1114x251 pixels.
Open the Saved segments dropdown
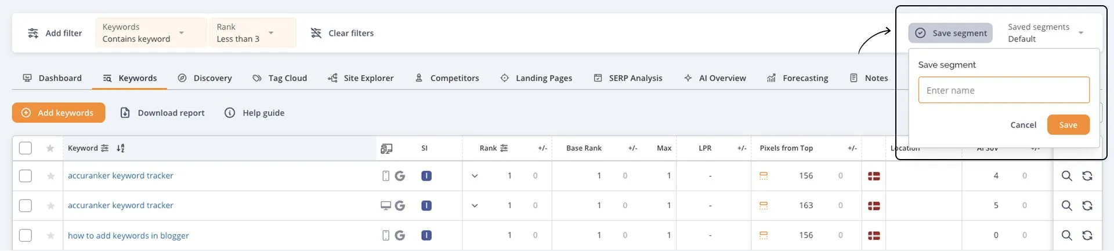1046,33
